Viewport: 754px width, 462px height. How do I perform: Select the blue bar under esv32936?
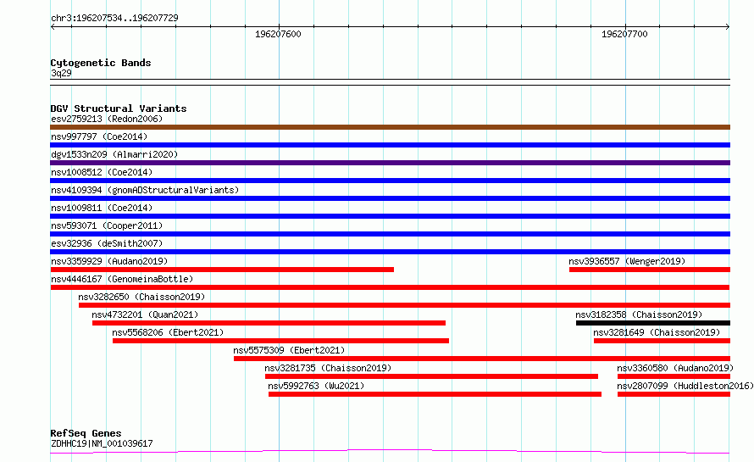[390, 252]
